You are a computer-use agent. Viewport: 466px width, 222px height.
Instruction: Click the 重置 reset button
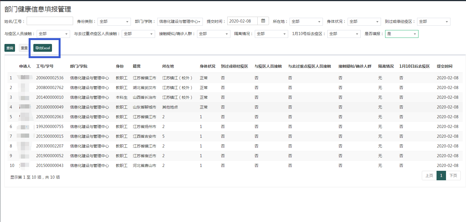(x=24, y=48)
